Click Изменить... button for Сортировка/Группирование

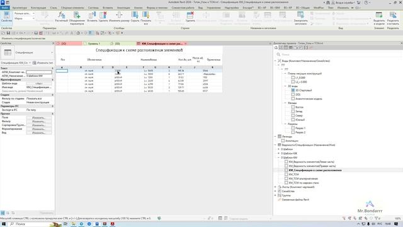tap(39, 125)
